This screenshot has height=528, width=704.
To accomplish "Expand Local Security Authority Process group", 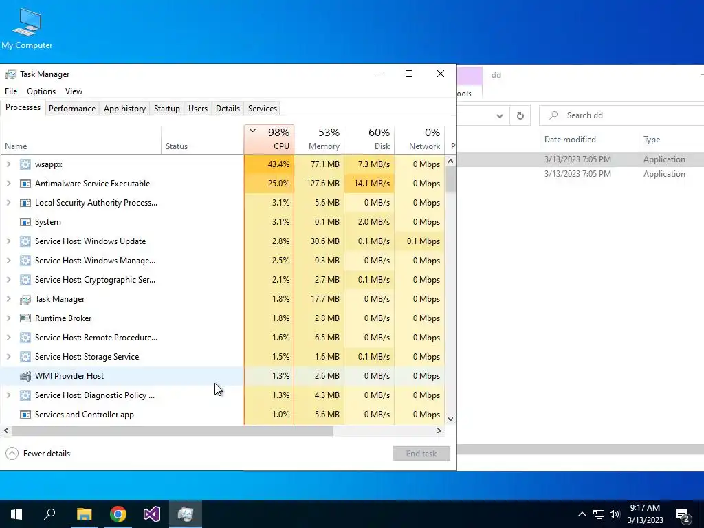I will tap(8, 203).
